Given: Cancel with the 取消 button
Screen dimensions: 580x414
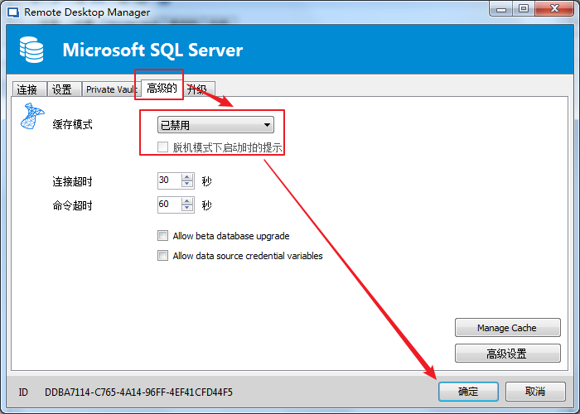Looking at the screenshot, I should point(535,392).
